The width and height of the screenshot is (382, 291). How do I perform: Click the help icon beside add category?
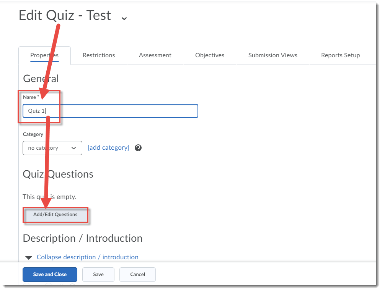pos(138,147)
